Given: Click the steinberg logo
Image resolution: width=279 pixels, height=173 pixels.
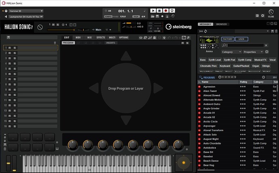Looking at the screenshot, I should point(178,27).
